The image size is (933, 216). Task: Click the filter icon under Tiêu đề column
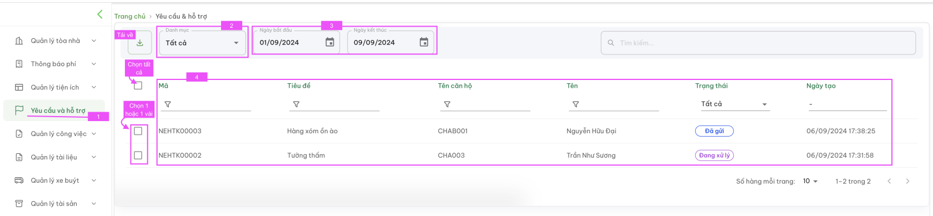pyautogui.click(x=297, y=104)
